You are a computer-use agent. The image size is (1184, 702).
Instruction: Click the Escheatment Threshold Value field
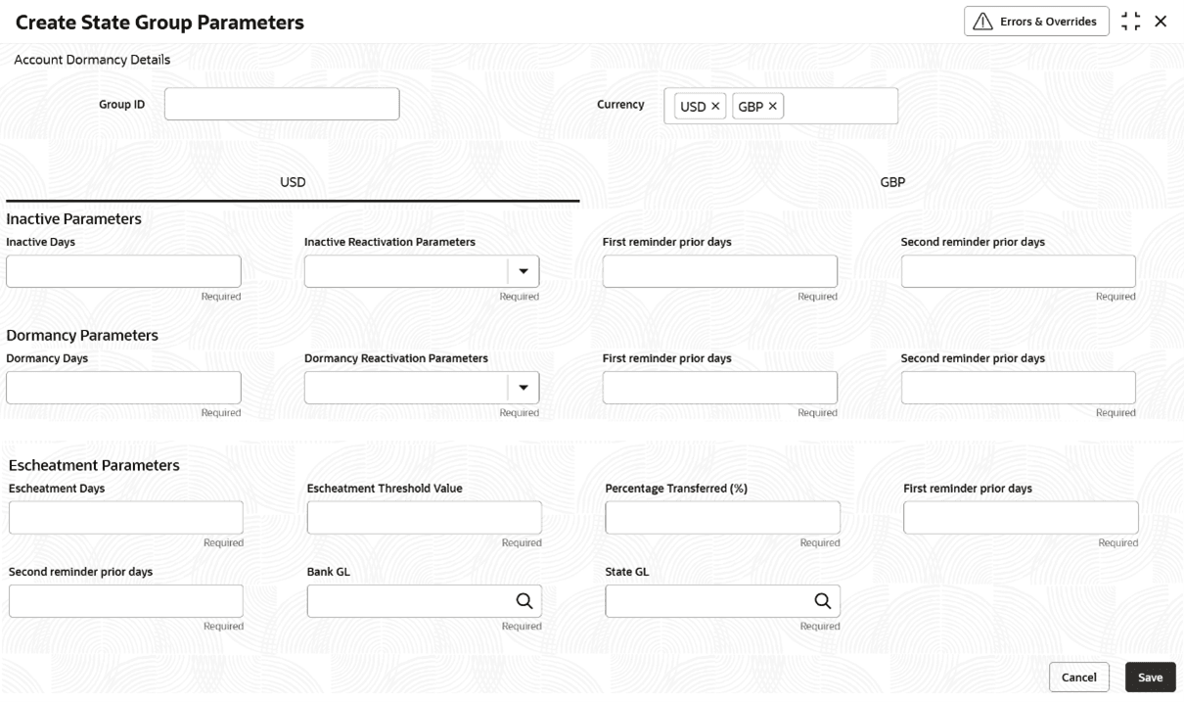coord(424,518)
